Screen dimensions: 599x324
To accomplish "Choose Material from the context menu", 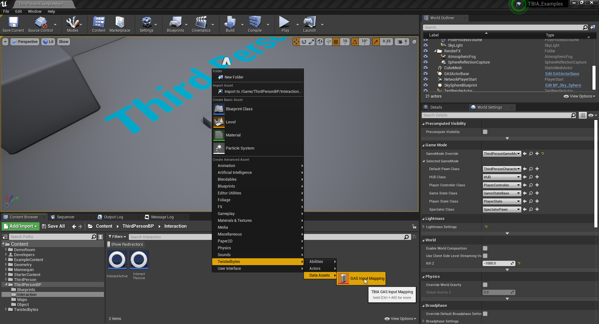I will click(258, 135).
